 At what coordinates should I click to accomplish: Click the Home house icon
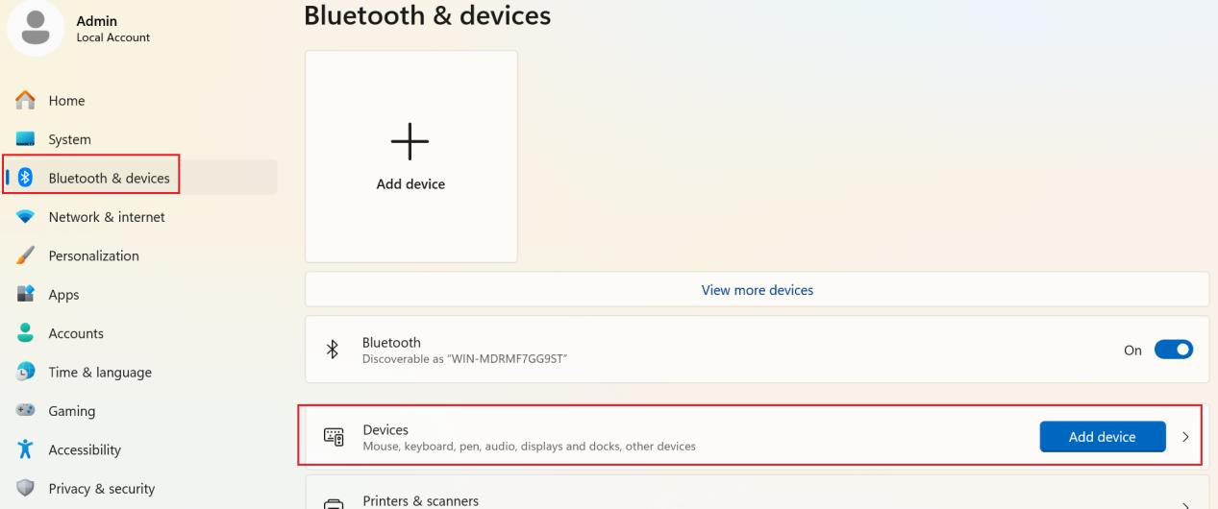coord(26,100)
